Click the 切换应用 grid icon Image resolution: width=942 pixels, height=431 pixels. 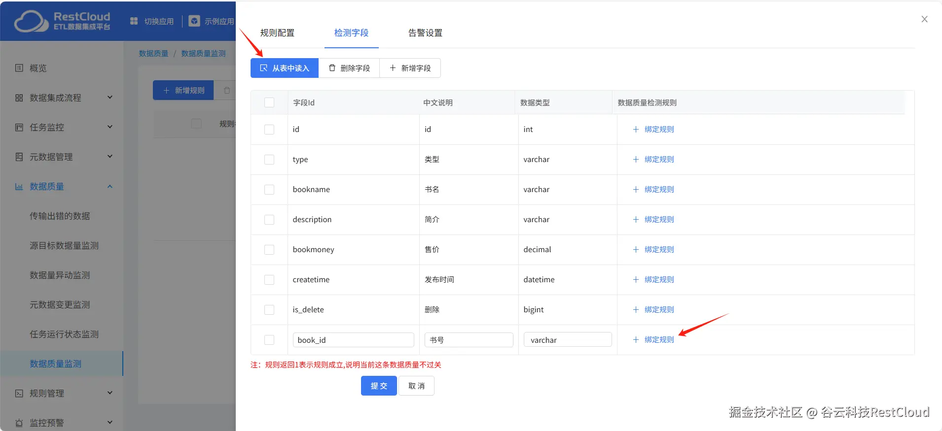[x=134, y=21]
